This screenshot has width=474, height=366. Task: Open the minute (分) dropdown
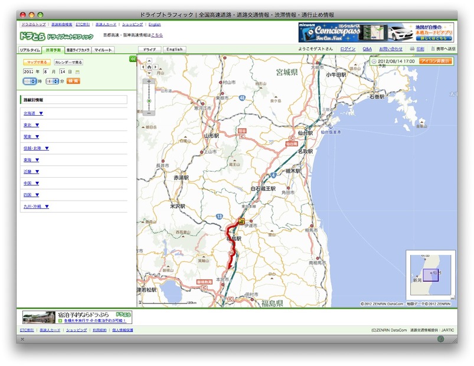(53, 81)
